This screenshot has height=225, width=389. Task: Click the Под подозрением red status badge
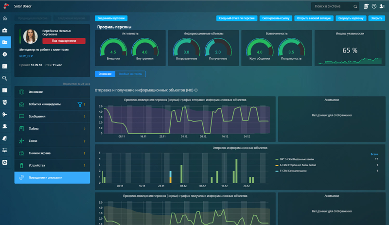(x=64, y=41)
